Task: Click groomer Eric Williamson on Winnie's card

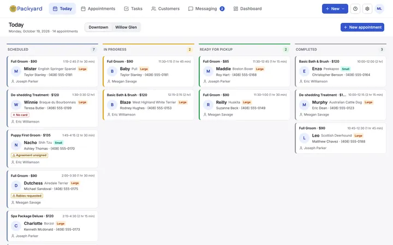Action: (x=25, y=122)
